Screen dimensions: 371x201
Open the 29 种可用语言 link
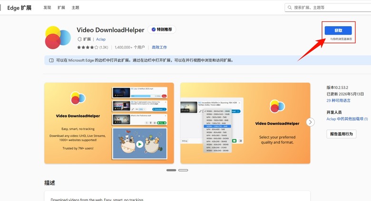[338, 101]
